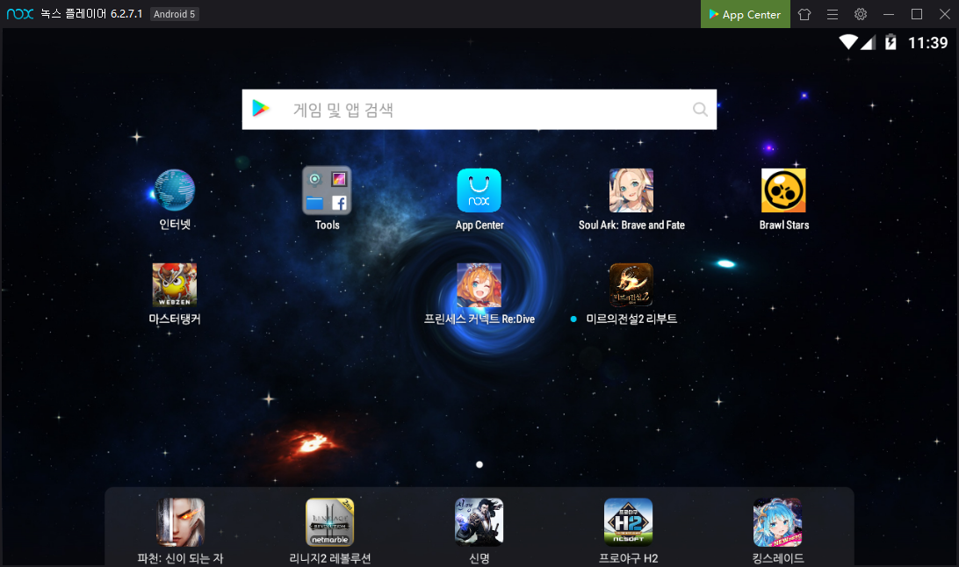The width and height of the screenshot is (959, 567).
Task: Open the 신명 game in dock
Action: 479,521
